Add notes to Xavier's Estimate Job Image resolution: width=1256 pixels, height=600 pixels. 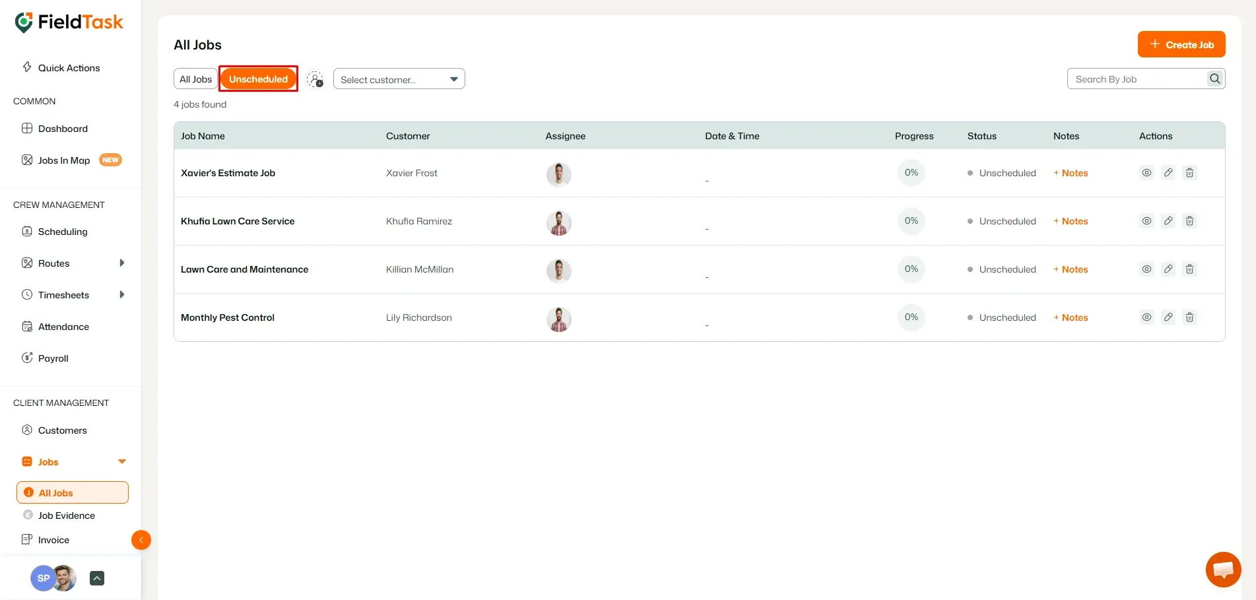(1071, 173)
